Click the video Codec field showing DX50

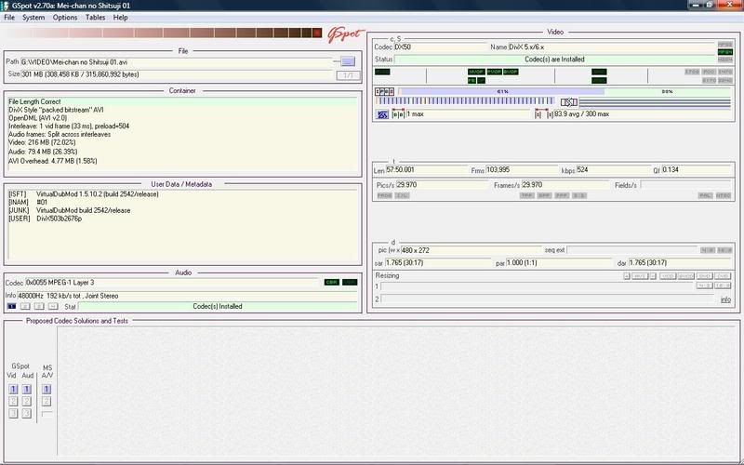440,47
